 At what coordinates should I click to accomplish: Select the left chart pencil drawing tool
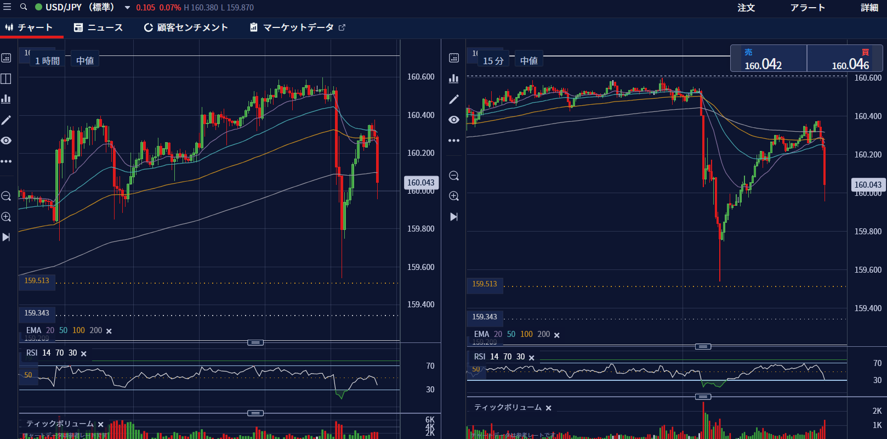tap(6, 120)
